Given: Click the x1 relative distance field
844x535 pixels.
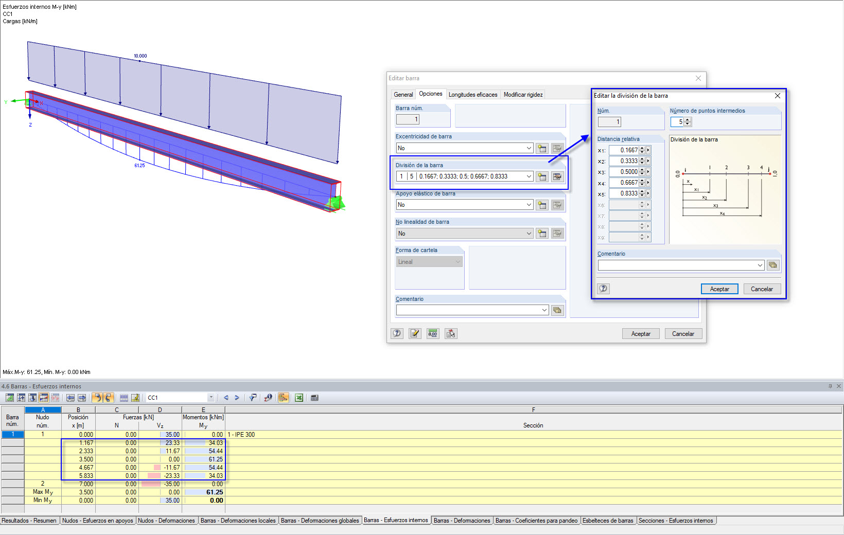Looking at the screenshot, I should (624, 150).
